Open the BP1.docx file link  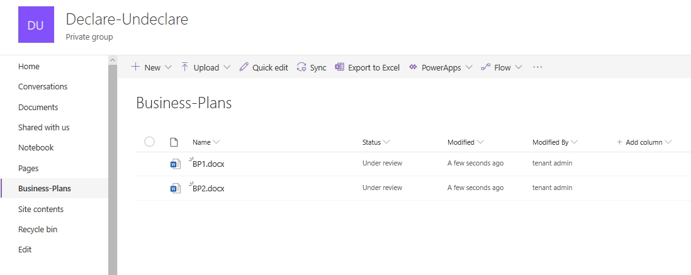click(208, 164)
